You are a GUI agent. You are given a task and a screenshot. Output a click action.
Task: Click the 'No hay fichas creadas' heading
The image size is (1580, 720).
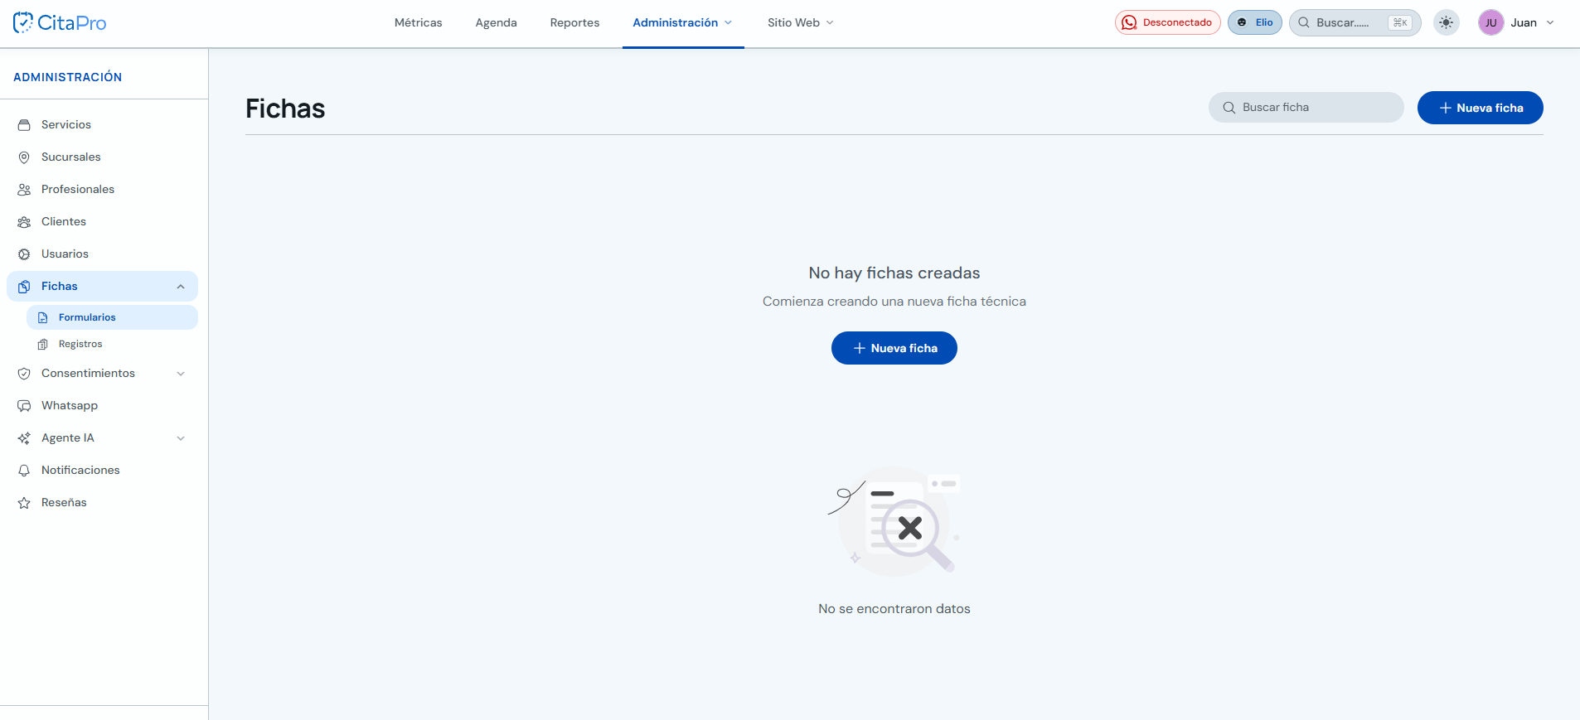point(894,273)
